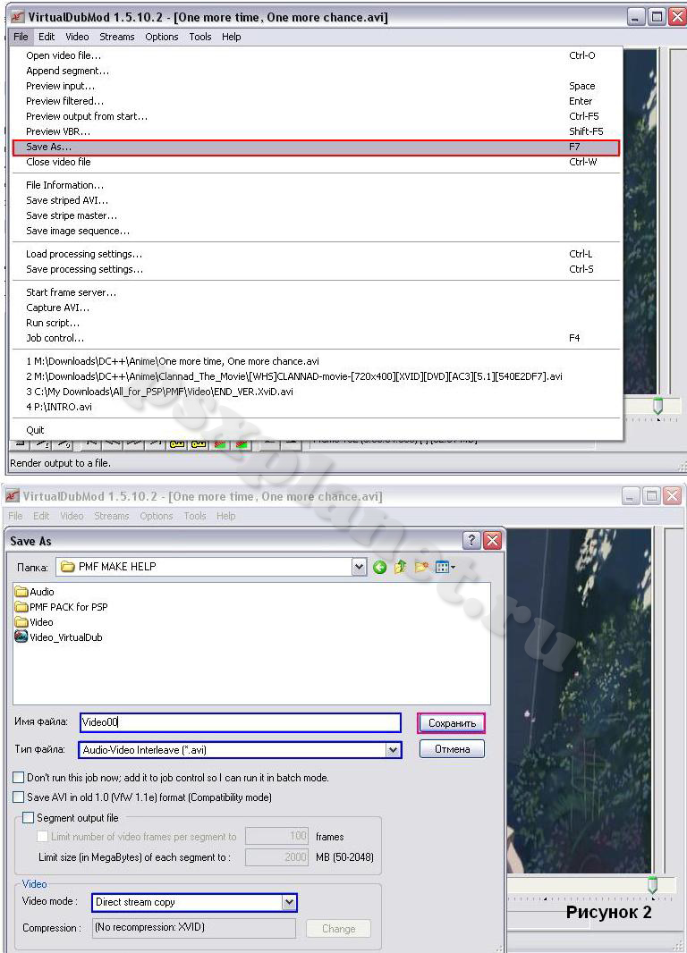Click the Отмена (Cancel) button
The width and height of the screenshot is (687, 953).
[452, 749]
